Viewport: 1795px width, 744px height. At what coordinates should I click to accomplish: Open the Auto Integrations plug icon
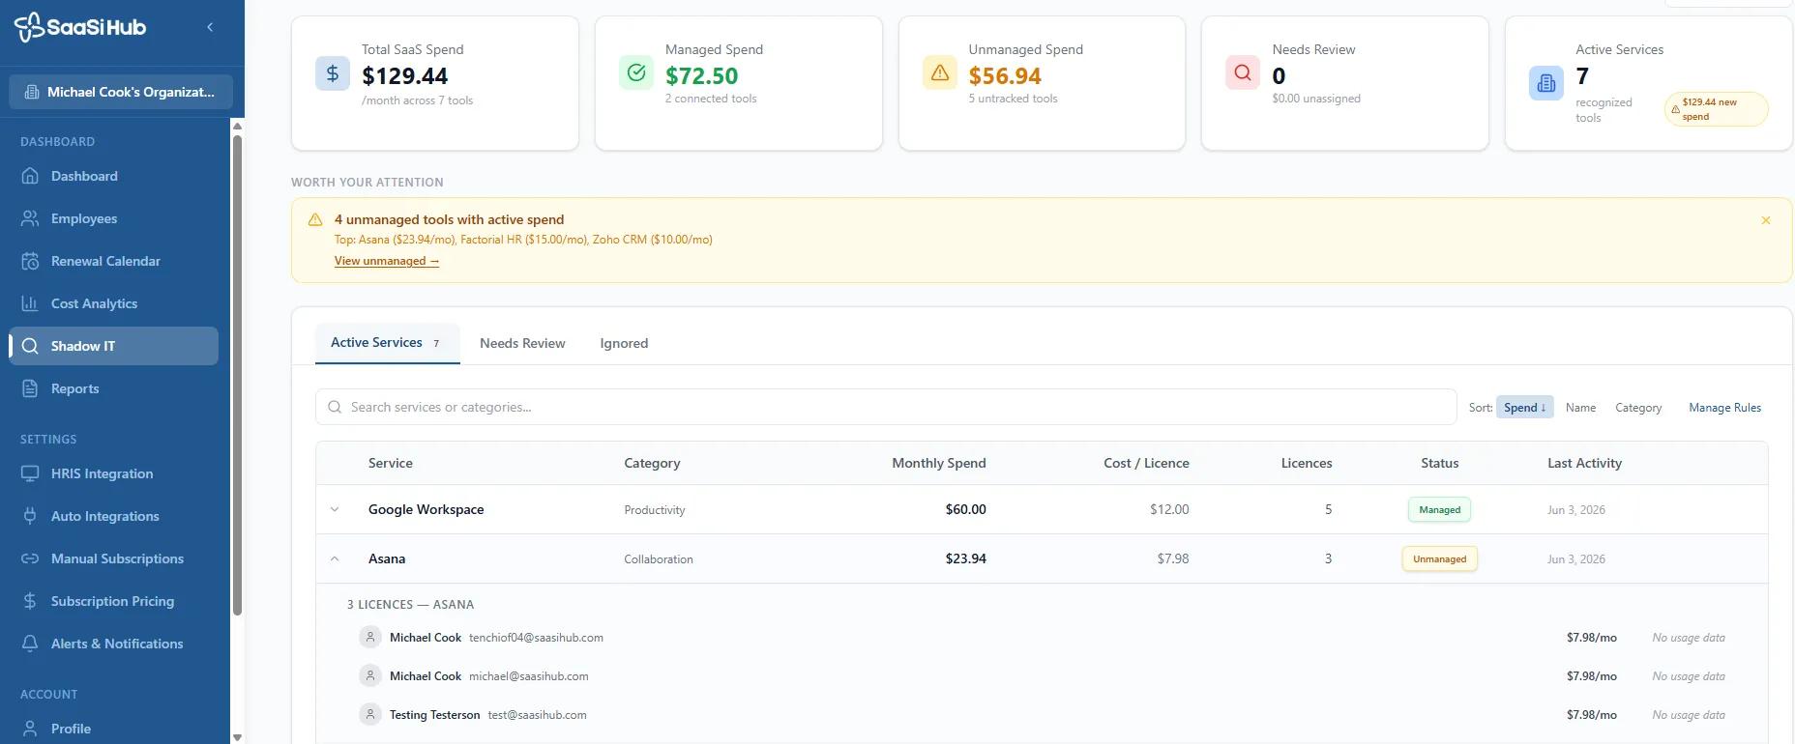[x=30, y=516]
